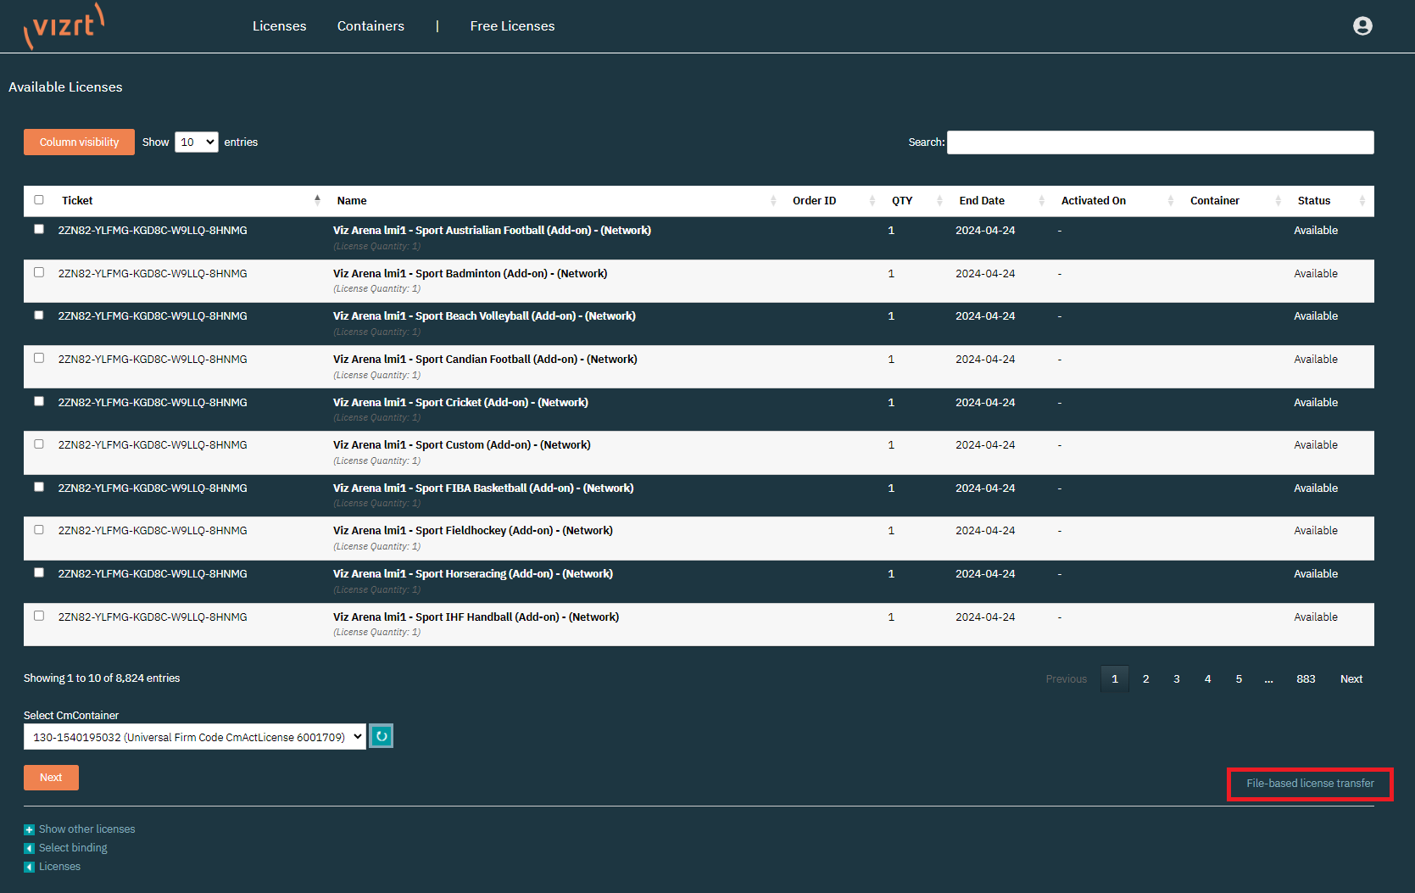1415x893 pixels.
Task: Expand Show other licenses plus icon
Action: 29,829
